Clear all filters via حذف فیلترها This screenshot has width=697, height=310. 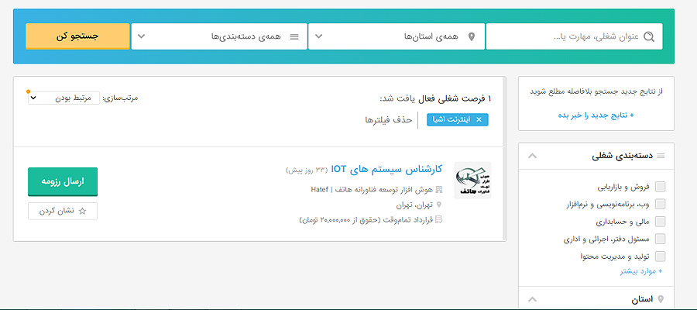[389, 119]
